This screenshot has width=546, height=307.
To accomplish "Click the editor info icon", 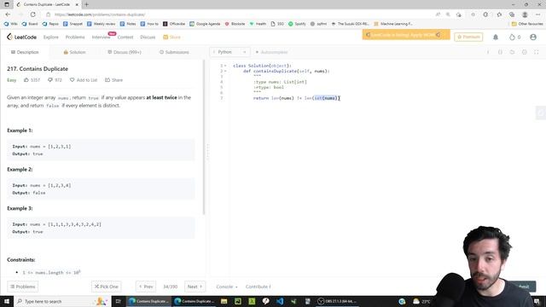I will 488,52.
